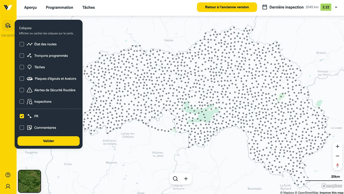Reset map orientation with compass icon

click(337, 166)
